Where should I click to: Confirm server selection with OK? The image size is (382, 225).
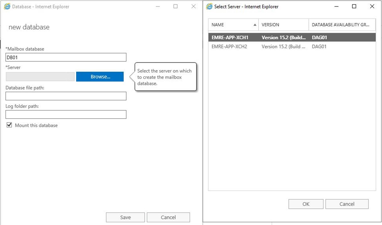coord(306,204)
